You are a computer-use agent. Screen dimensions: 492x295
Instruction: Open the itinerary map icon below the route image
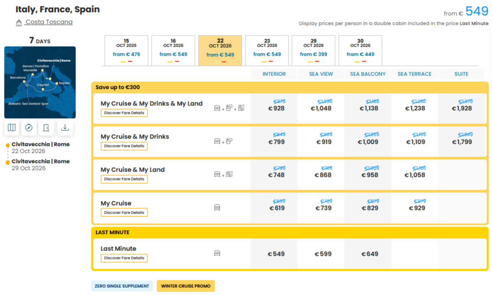tap(12, 128)
